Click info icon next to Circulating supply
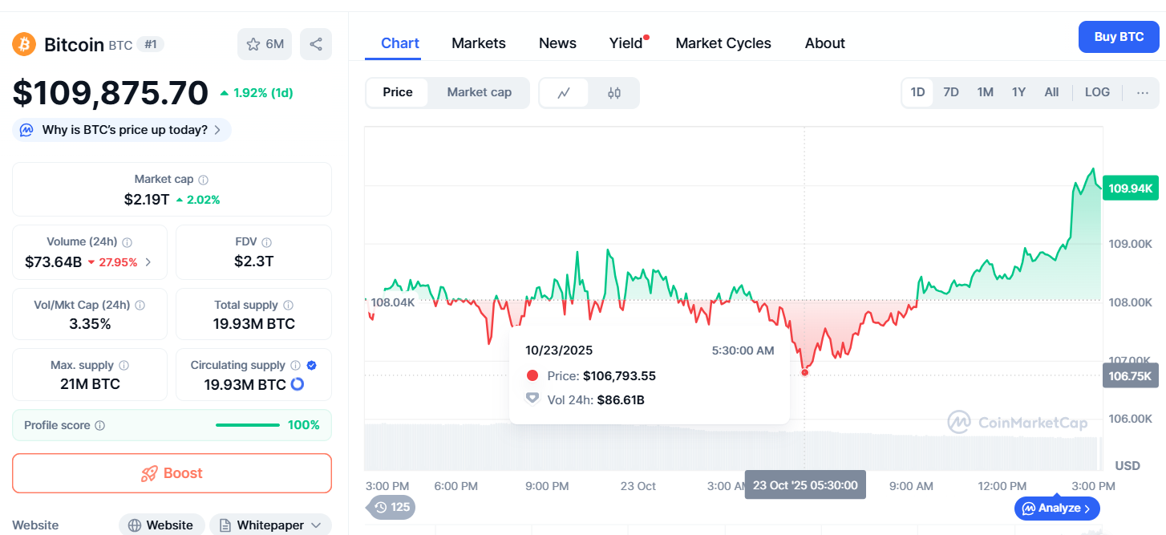1166x535 pixels. coord(295,366)
